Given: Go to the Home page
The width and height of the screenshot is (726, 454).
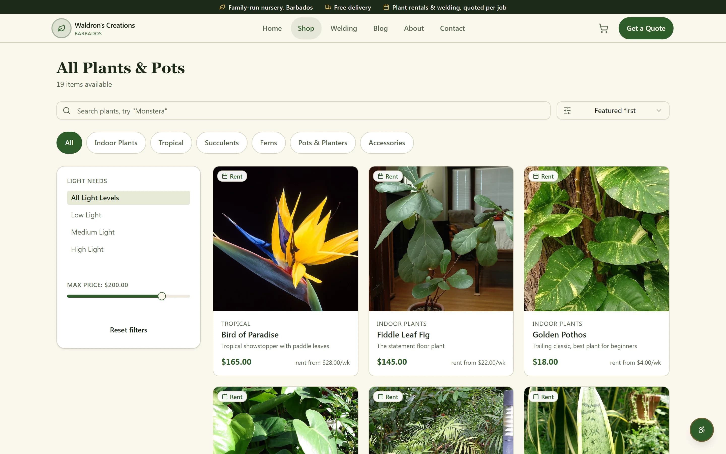Looking at the screenshot, I should point(272,28).
